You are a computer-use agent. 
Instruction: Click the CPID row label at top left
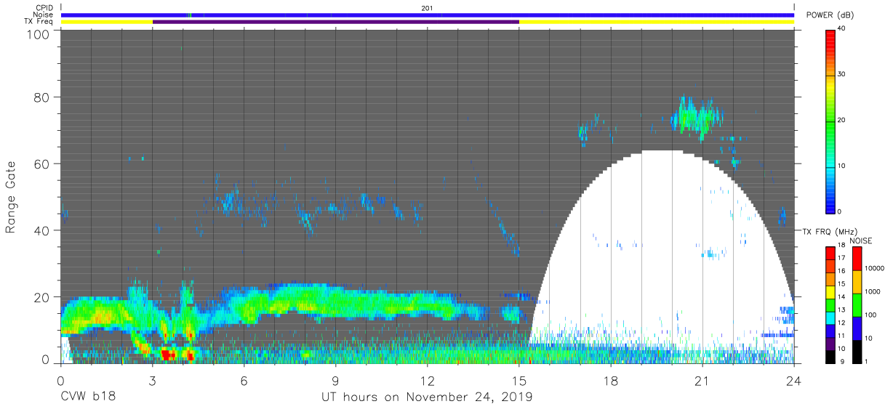(45, 7)
